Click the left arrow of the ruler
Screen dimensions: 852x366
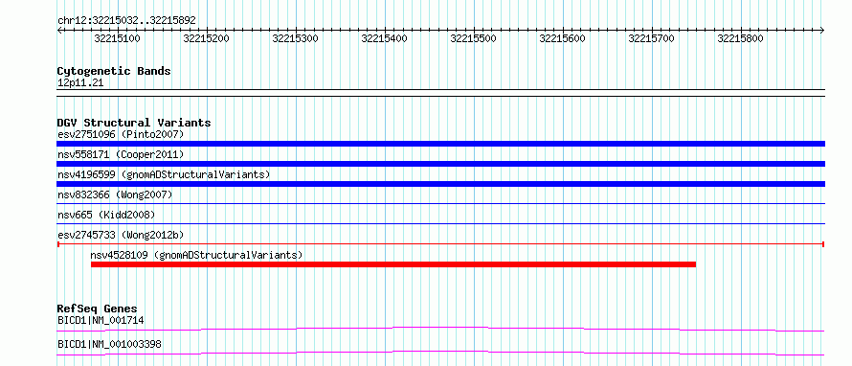[x=59, y=30]
